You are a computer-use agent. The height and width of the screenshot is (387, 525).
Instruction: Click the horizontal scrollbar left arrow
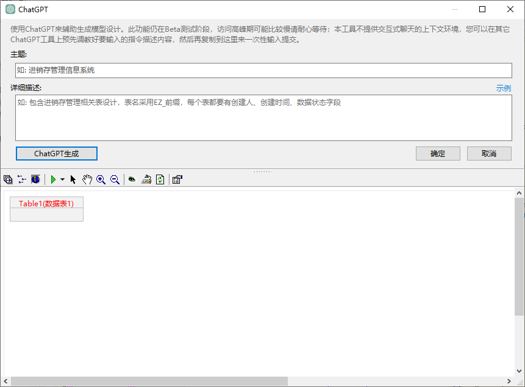[x=5, y=381]
